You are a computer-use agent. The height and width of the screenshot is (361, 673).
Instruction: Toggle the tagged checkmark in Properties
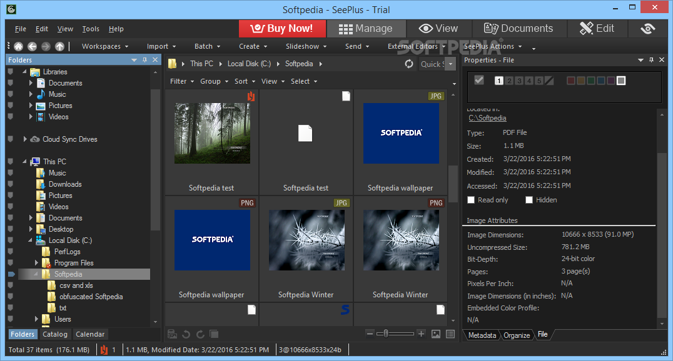[x=479, y=80]
